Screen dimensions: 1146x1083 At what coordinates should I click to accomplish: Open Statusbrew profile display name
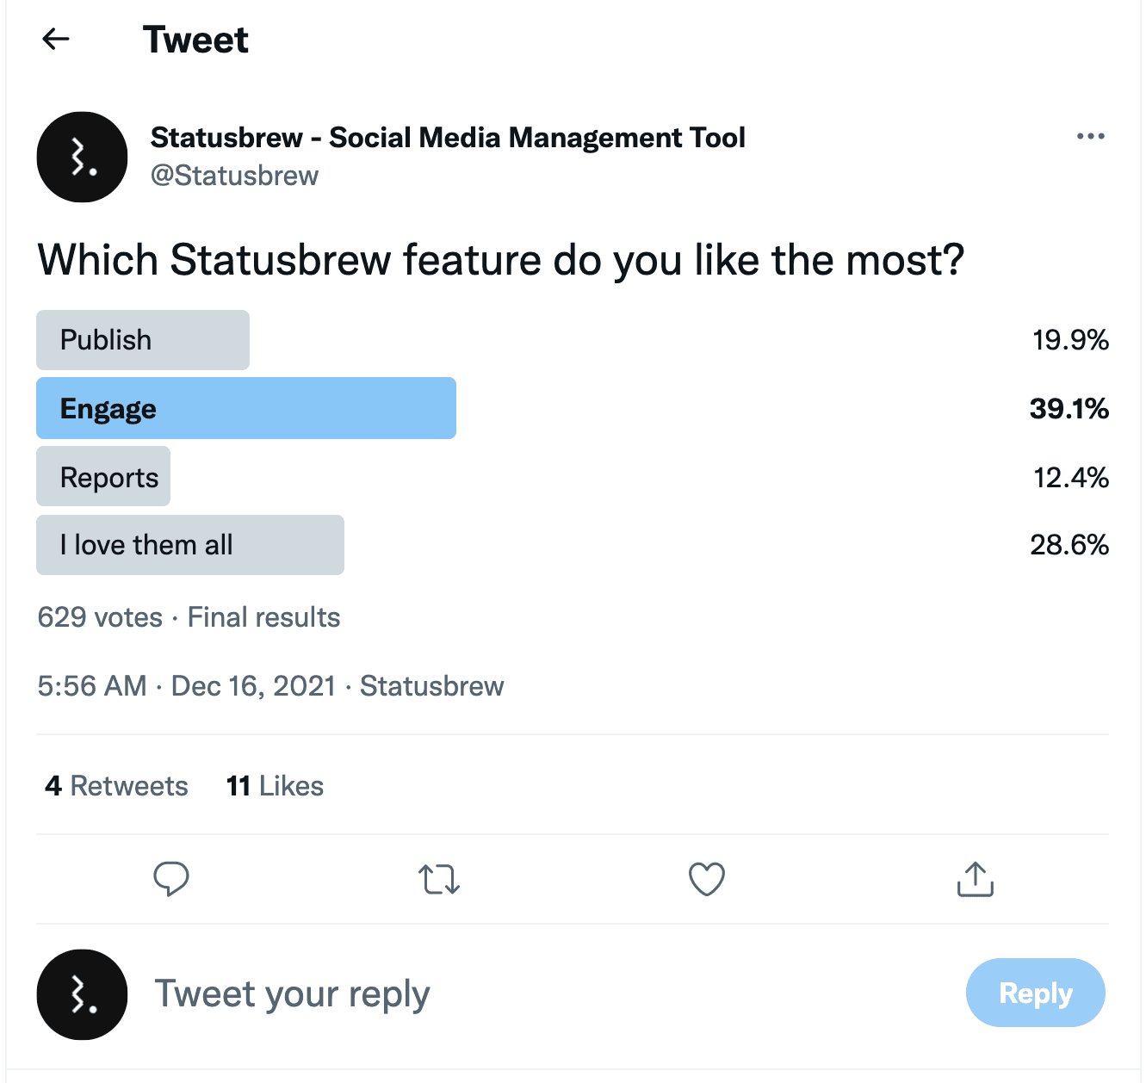coord(448,138)
